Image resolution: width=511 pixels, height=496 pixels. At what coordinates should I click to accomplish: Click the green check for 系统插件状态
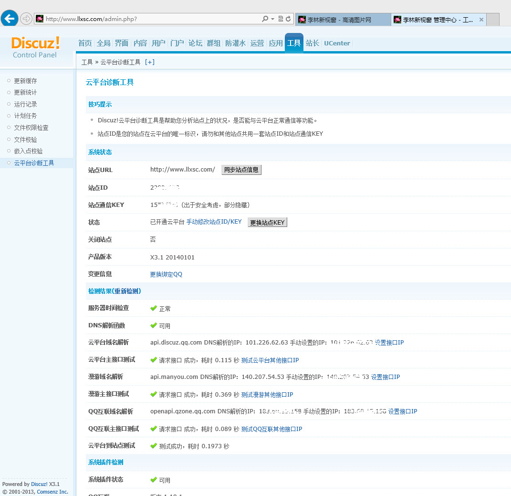click(154, 480)
